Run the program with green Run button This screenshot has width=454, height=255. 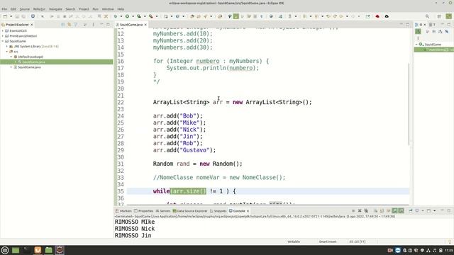pyautogui.click(x=127, y=16)
